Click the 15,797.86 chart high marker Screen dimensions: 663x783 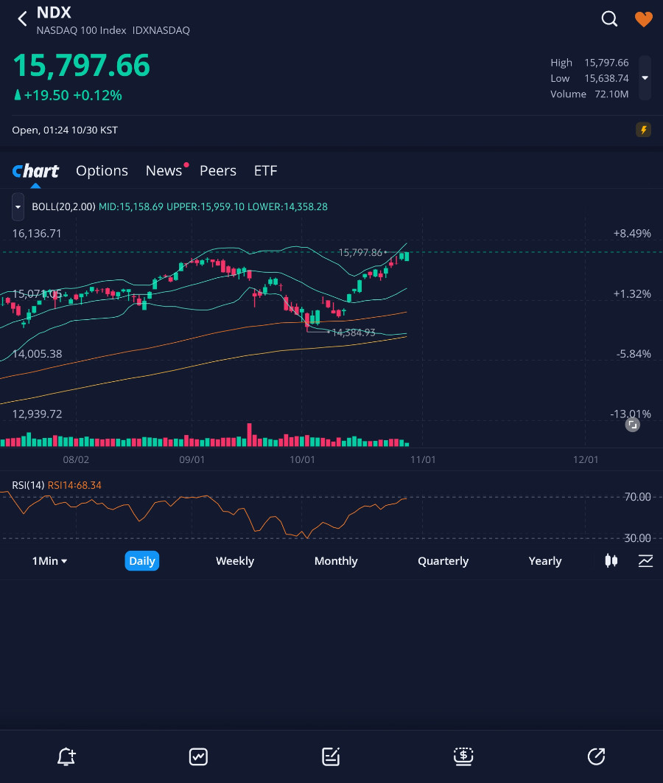pyautogui.click(x=360, y=253)
